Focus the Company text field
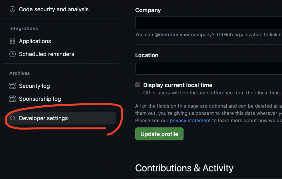Viewport: 282px width, 179px height. [208, 23]
